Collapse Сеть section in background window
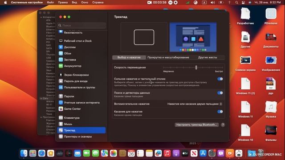This screenshot has width=285, height=160. [x=41, y=99]
